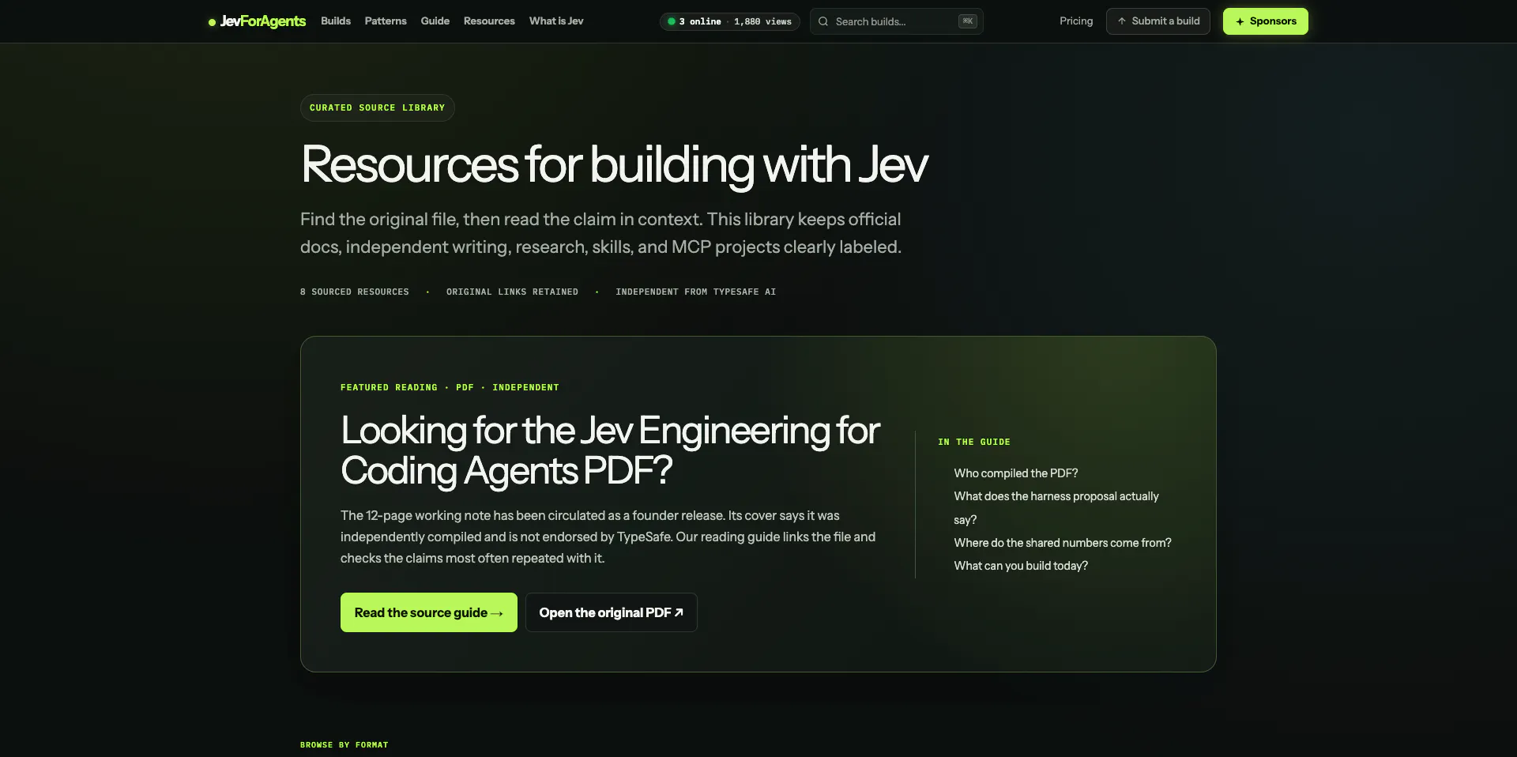Viewport: 1517px width, 757px height.
Task: Open 'Where do the shared numbers come from?' link
Action: coord(1063,543)
